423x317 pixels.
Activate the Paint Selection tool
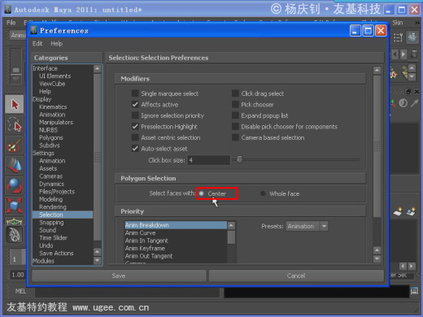pyautogui.click(x=15, y=145)
